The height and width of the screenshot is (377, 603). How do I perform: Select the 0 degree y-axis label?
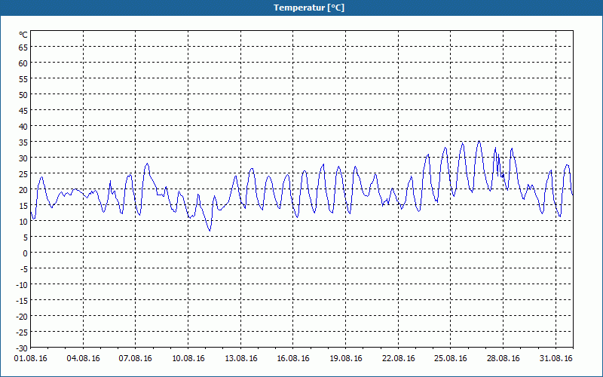25,253
